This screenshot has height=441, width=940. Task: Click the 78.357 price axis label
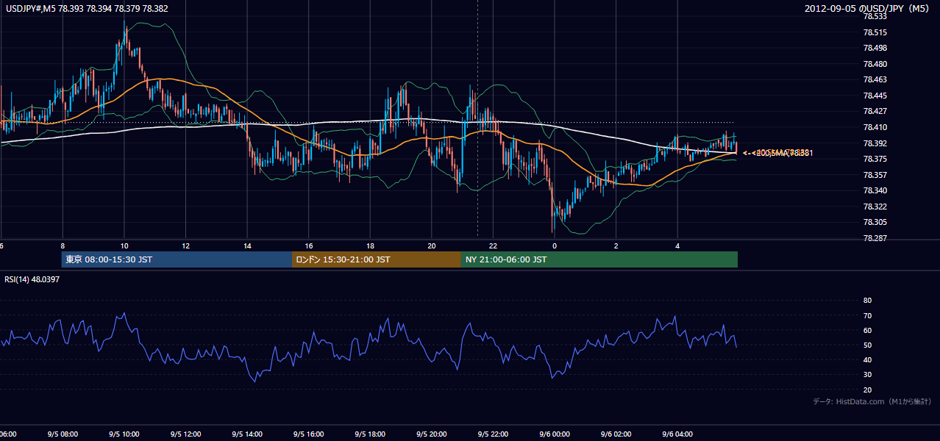pos(875,175)
